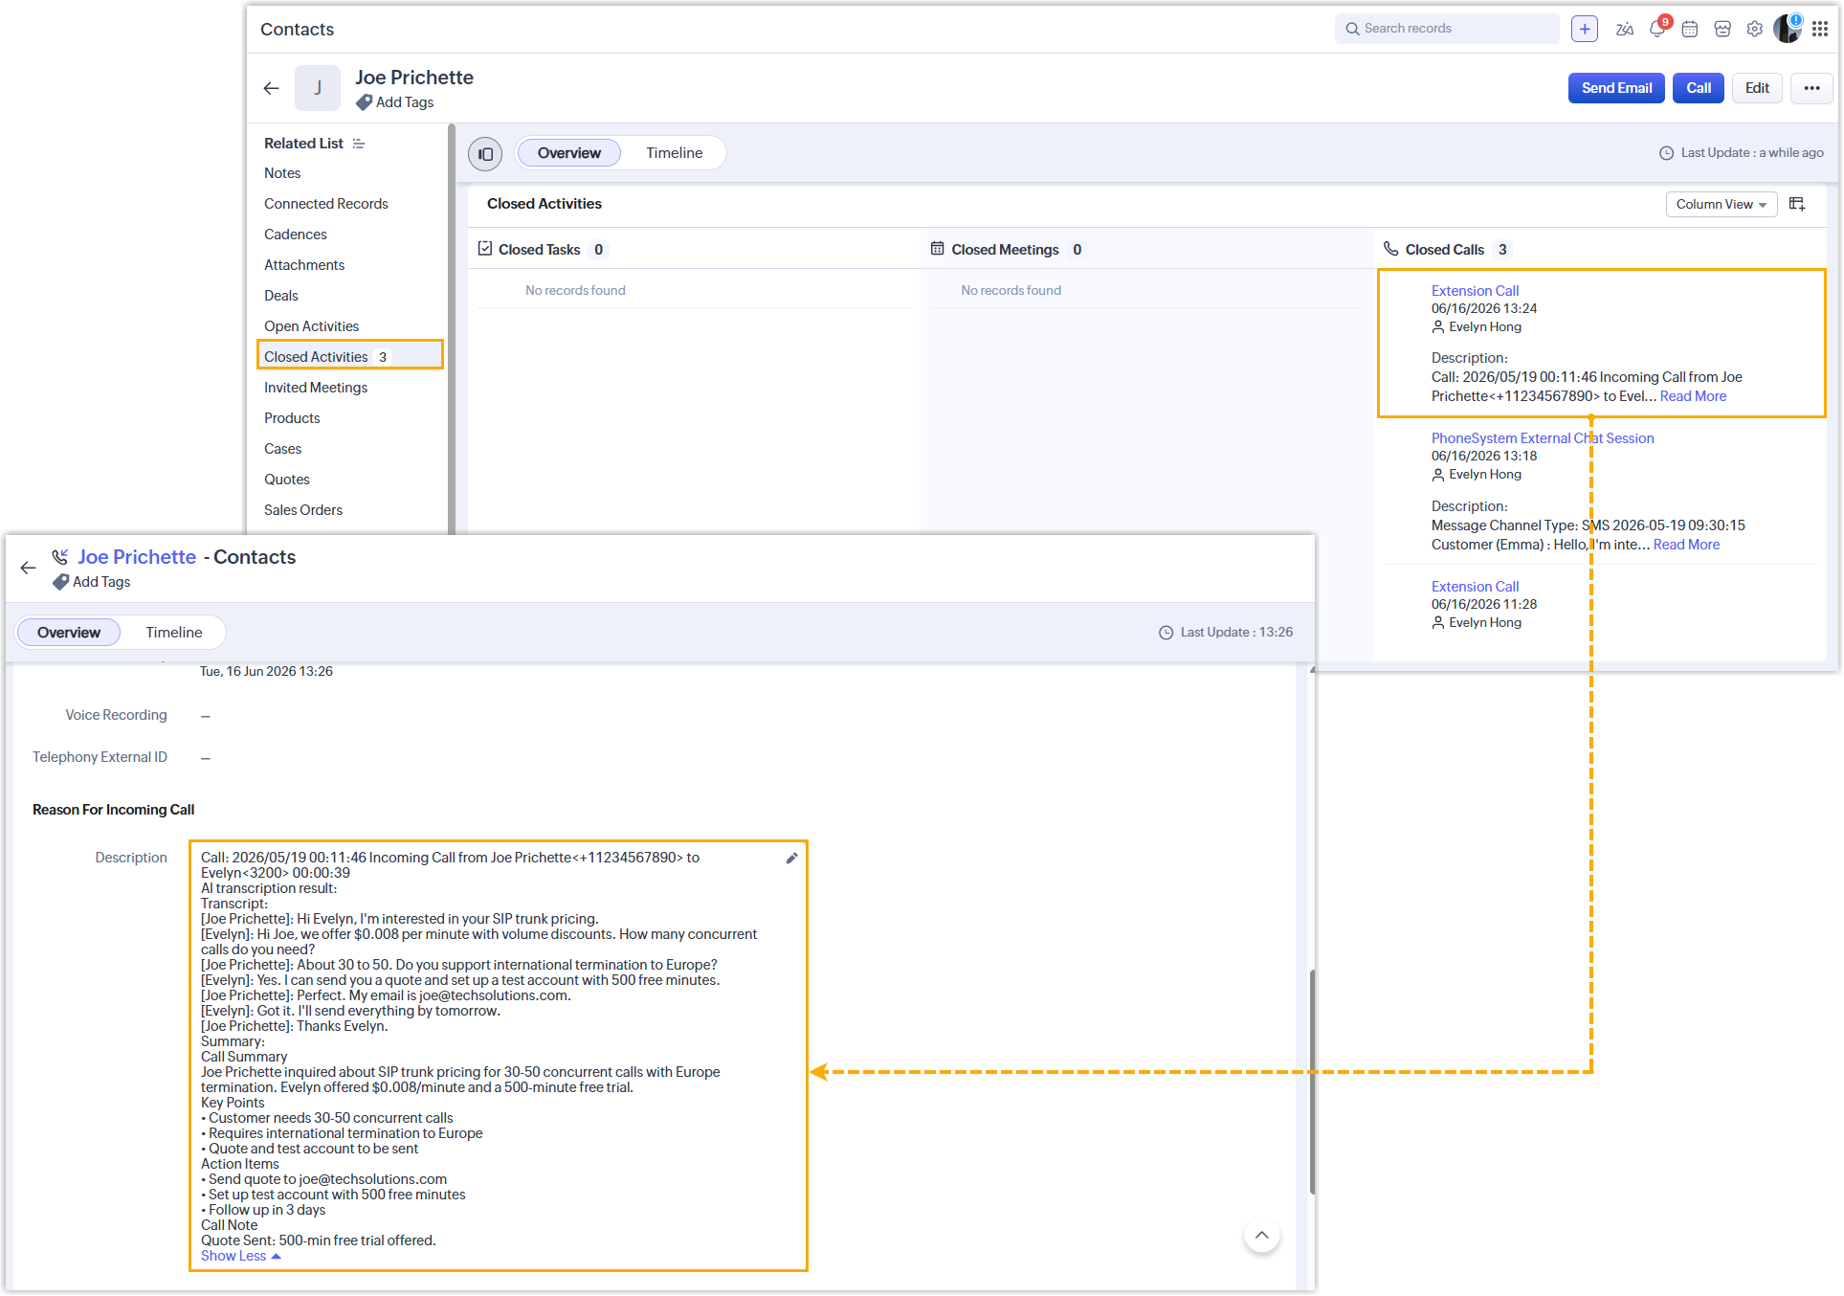Open Quotes in Related List
This screenshot has width=1844, height=1296.
pos(287,480)
